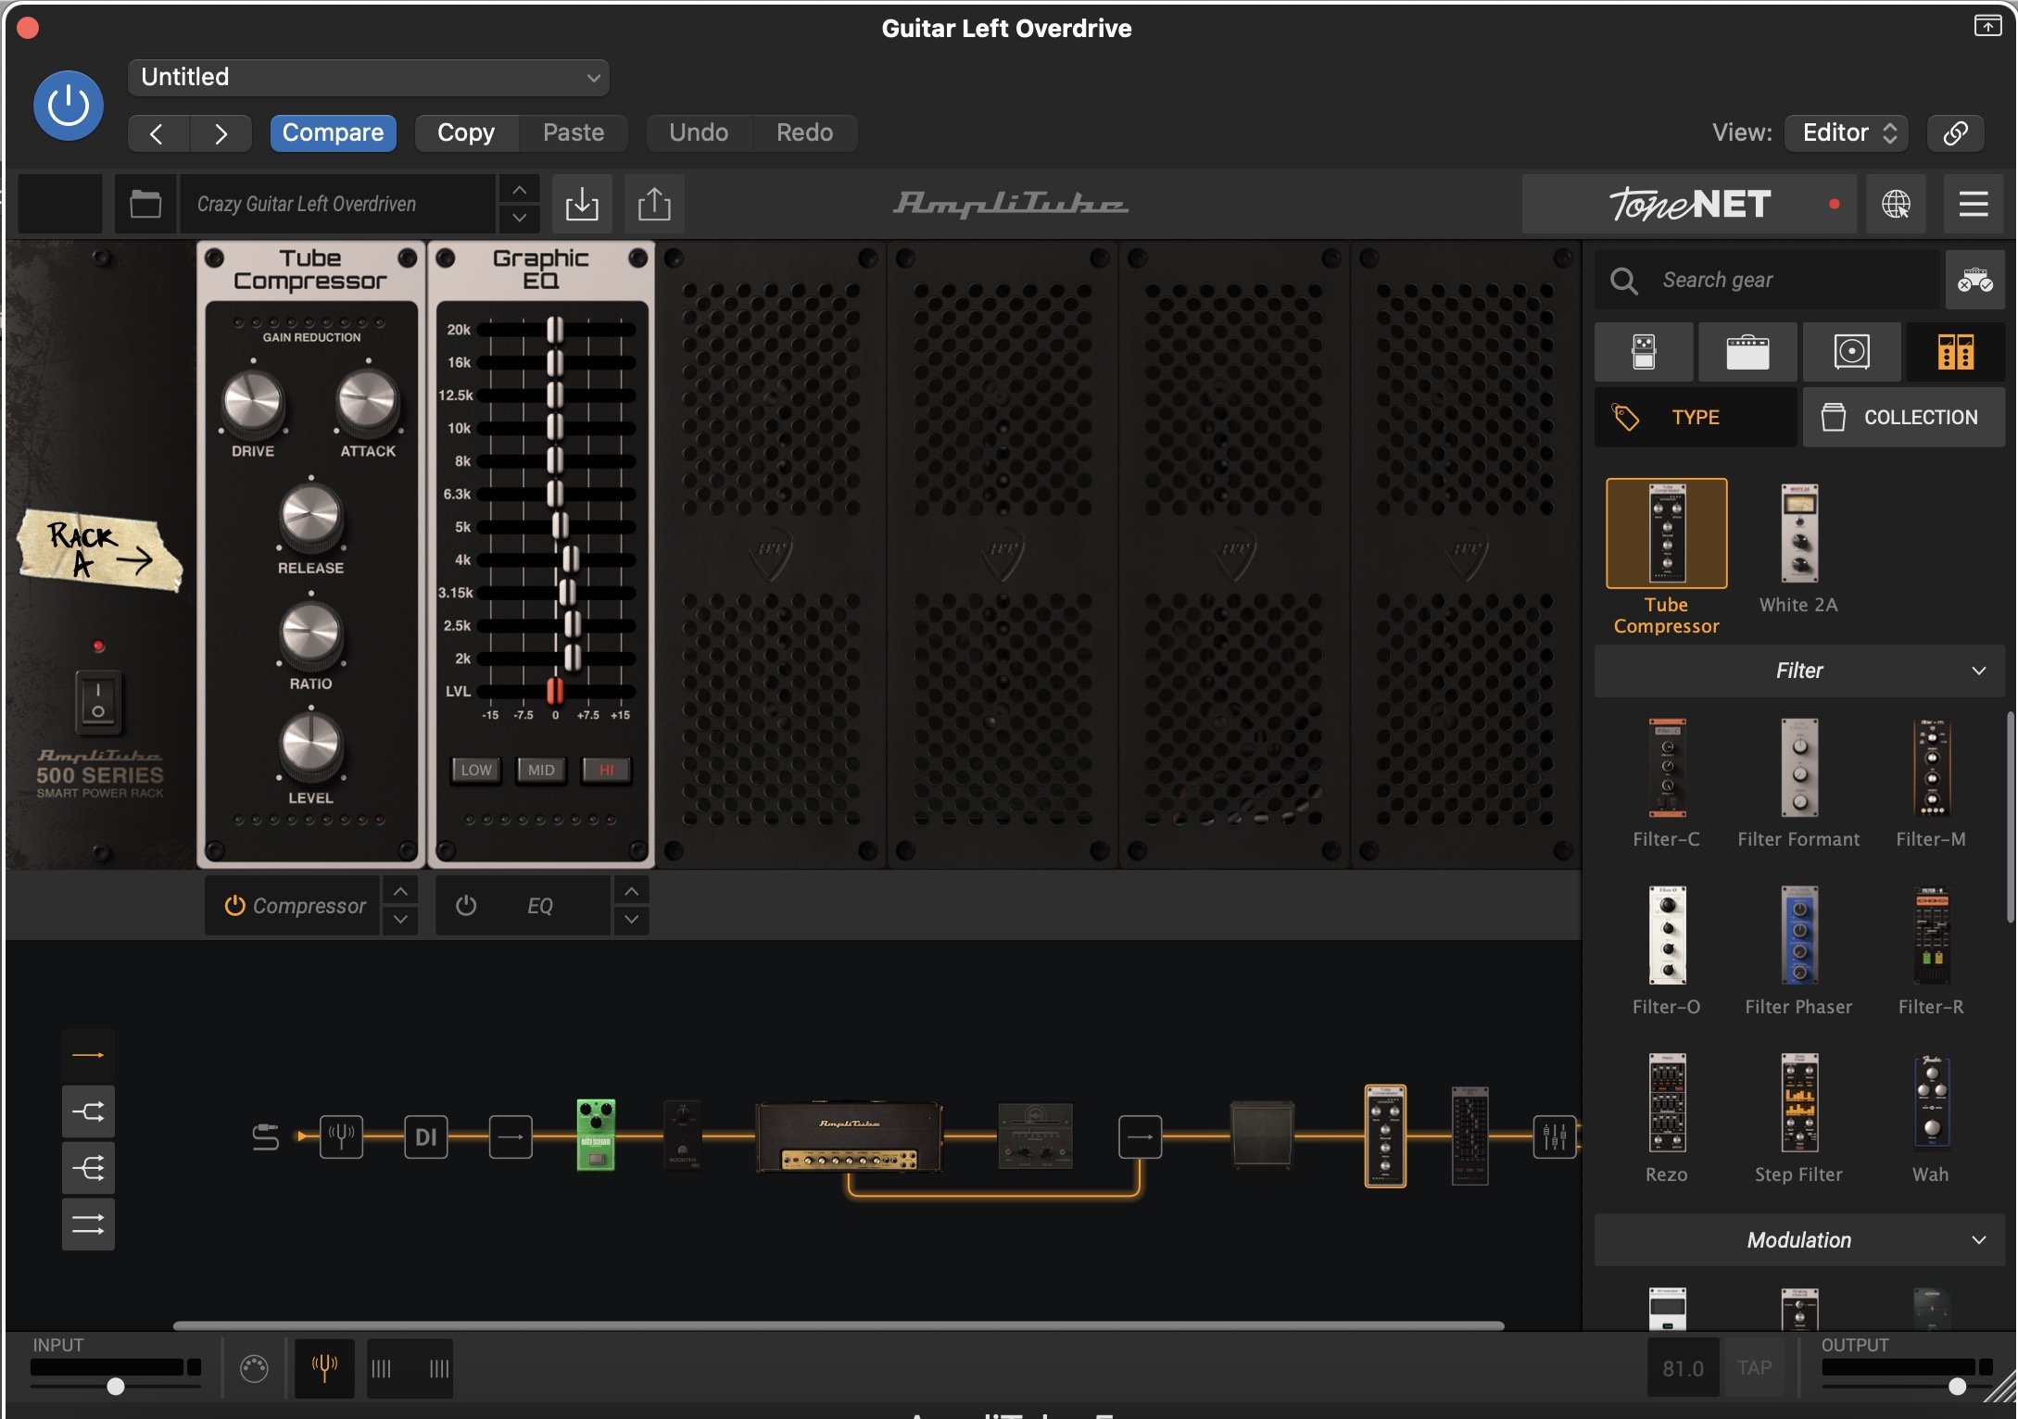Viewport: 2018px width, 1419px height.
Task: Select the single serial signal routing icon
Action: tap(88, 1055)
